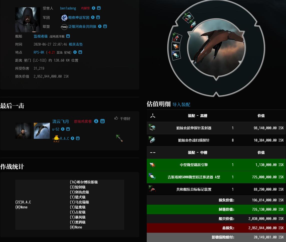The image size is (286, 242).
Task: Open the attacker 流云飞月 profile link
Action: (60, 121)
